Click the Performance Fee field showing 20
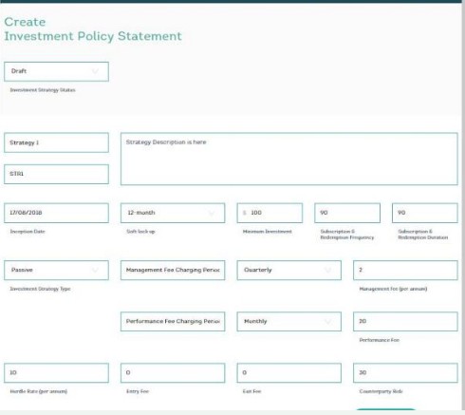This screenshot has height=415, width=465. [x=405, y=322]
